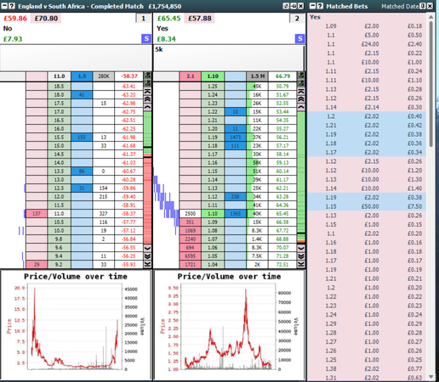Click Matched Bets panel scrollbar thumb
Viewport: 439px width, 382px height.
click(x=431, y=84)
